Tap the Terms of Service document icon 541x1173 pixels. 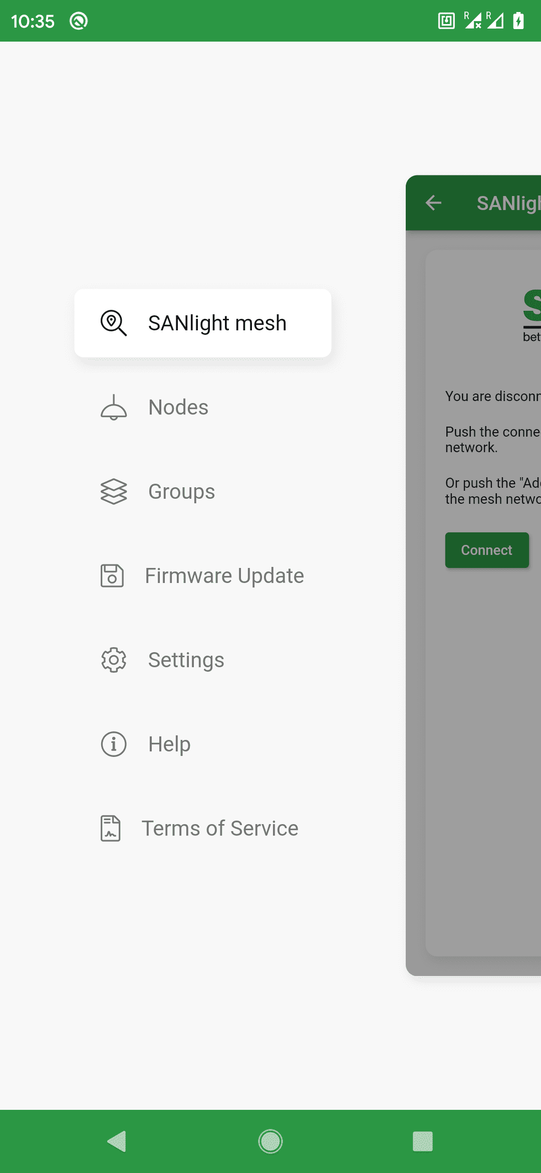111,828
